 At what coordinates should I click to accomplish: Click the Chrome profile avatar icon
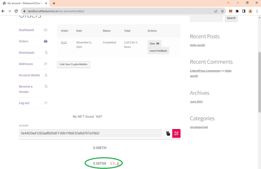pyautogui.click(x=250, y=11)
